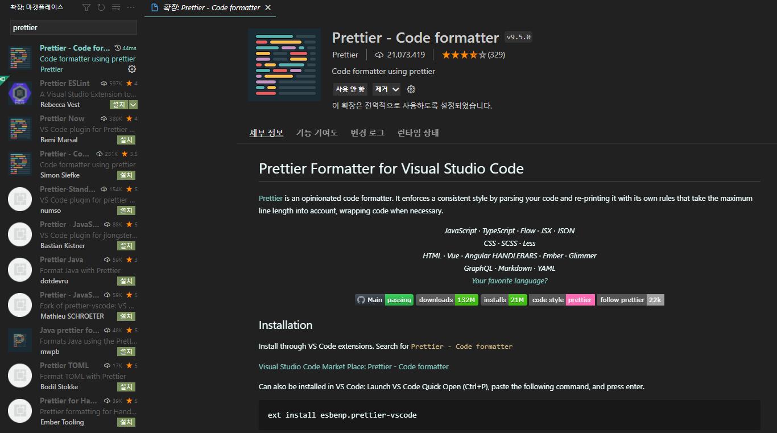Click the ext install esbenp.prettier-vscode code block

tap(509, 415)
